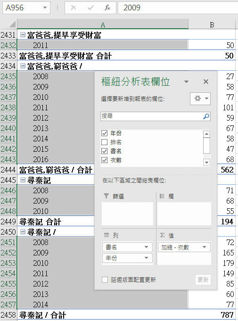Click the 2012 cell in row 2455
The image size is (238, 321).
tap(56, 284)
